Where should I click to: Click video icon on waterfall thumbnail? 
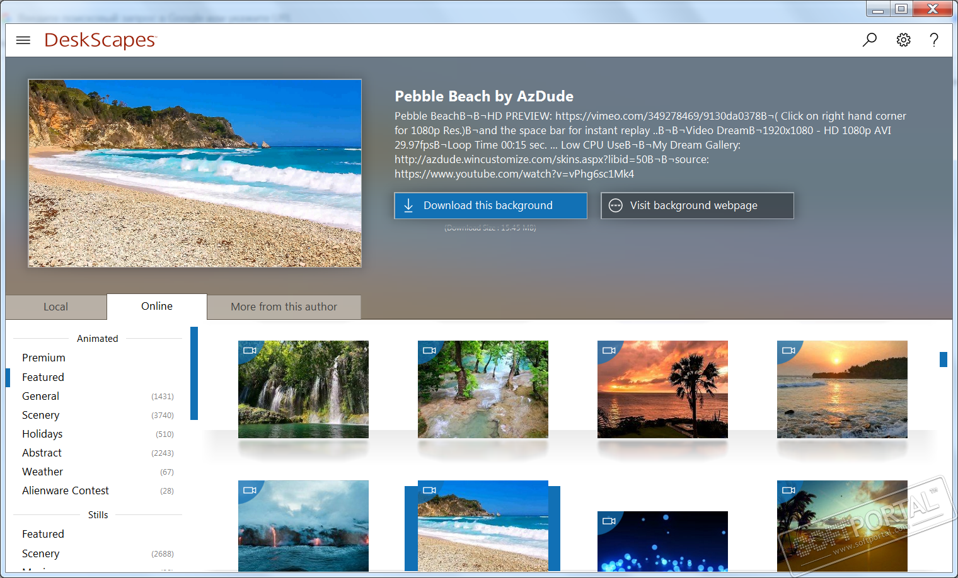coord(250,351)
